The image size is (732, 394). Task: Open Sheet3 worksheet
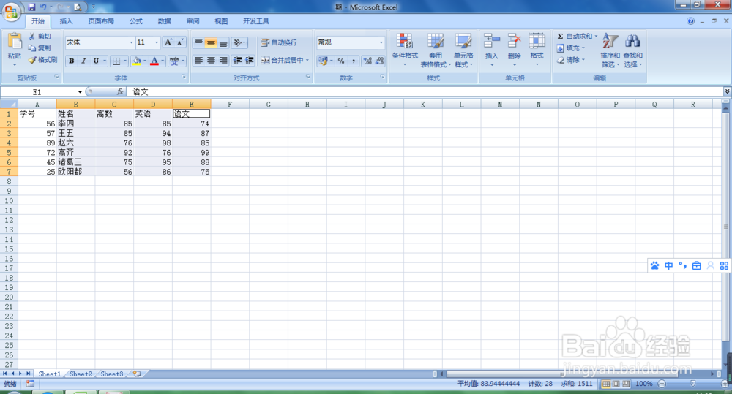[x=112, y=374]
